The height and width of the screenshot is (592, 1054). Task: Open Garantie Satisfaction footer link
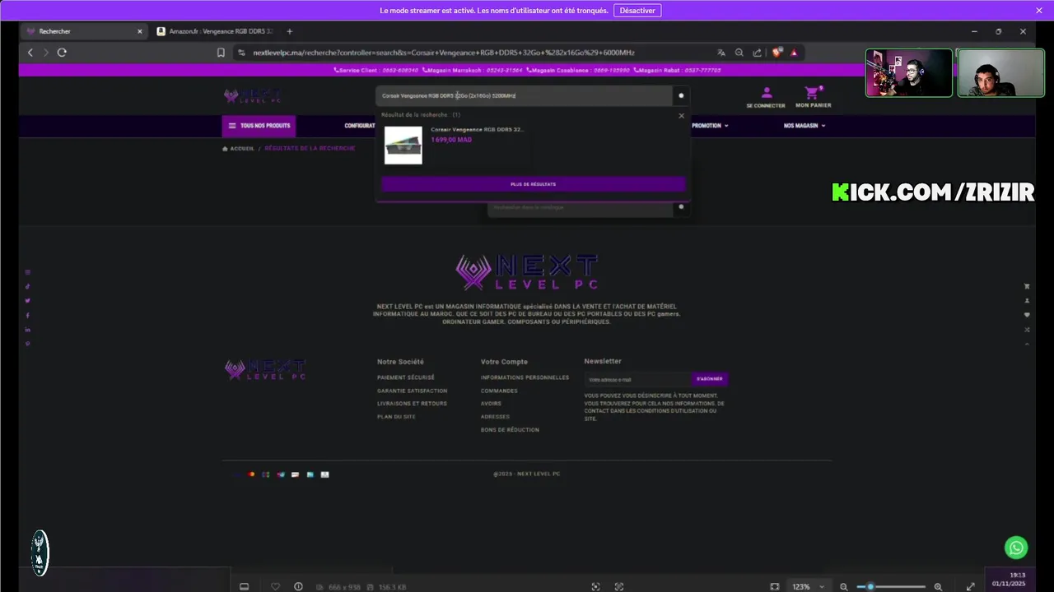pos(413,391)
